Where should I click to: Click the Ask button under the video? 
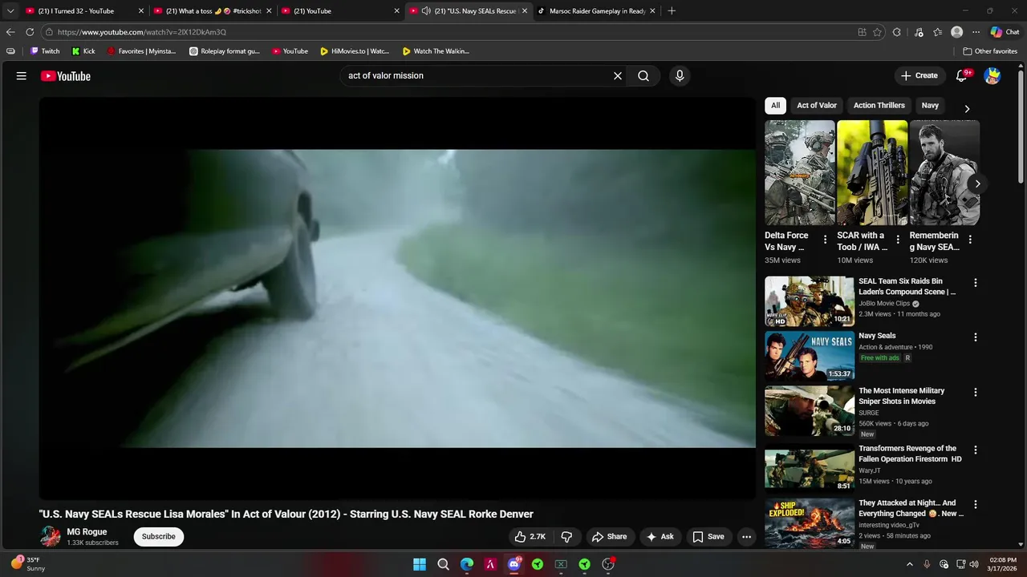coord(660,537)
